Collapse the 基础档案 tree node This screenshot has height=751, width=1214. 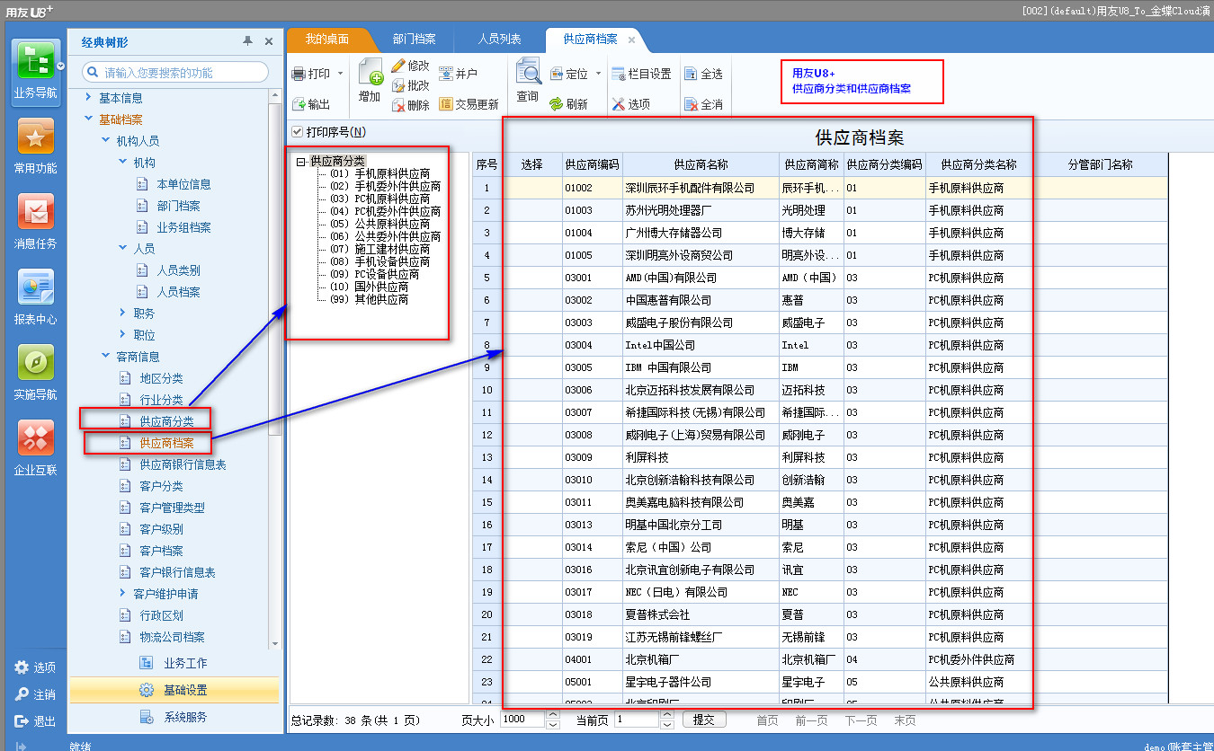click(x=88, y=119)
